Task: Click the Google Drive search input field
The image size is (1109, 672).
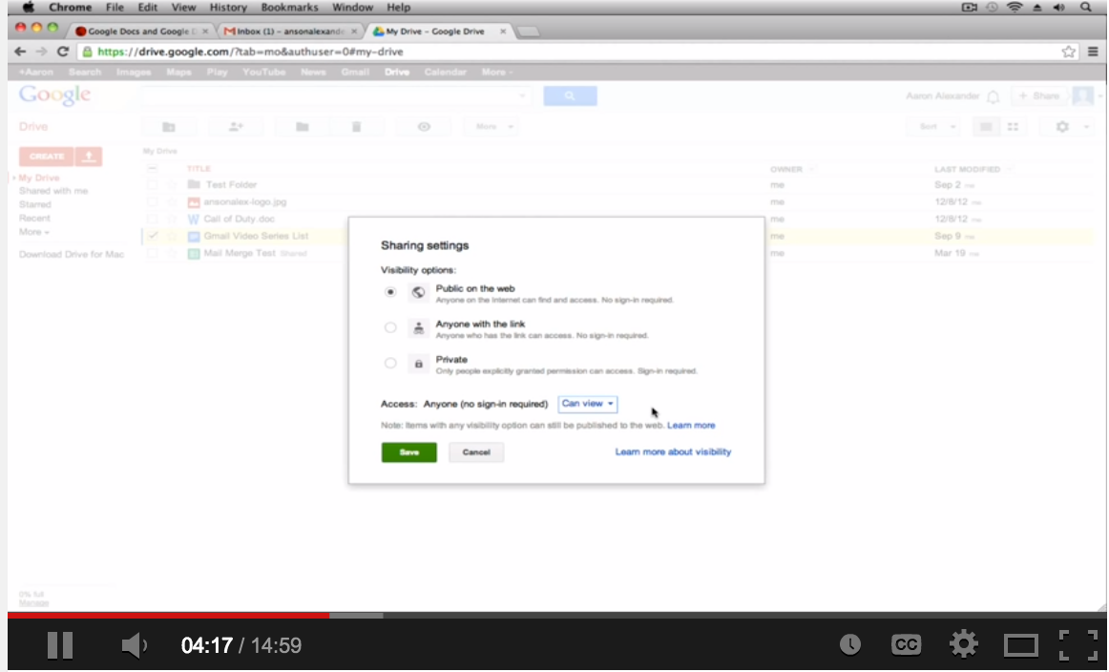Action: coord(334,95)
